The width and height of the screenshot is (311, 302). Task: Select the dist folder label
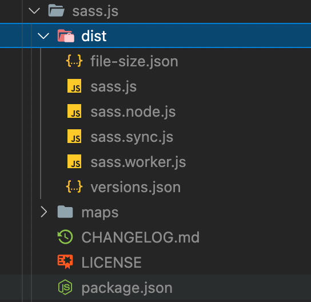coord(94,36)
